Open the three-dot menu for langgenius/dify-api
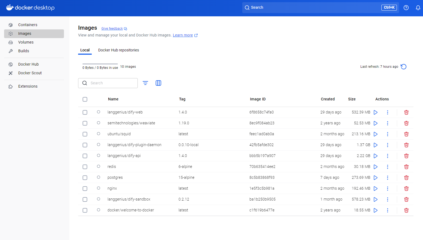 [x=388, y=156]
